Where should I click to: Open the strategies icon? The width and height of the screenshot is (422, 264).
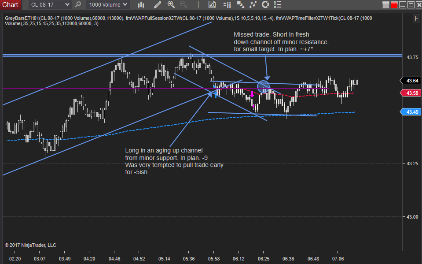265,4
